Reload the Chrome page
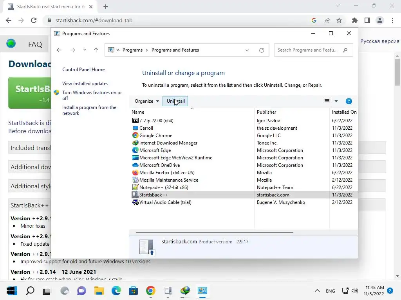401x300 pixels. pos(34,20)
